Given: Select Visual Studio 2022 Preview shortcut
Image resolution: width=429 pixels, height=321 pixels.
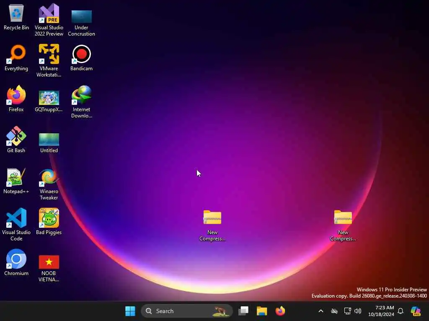Looking at the screenshot, I should [x=49, y=20].
